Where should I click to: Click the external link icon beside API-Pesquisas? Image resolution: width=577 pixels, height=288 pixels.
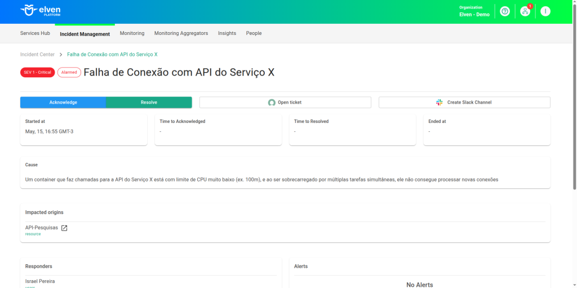(64, 228)
